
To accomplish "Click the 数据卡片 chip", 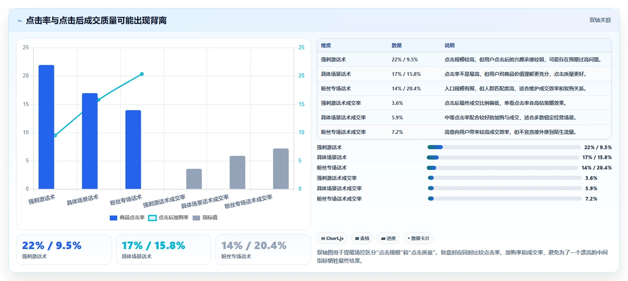I will point(418,238).
